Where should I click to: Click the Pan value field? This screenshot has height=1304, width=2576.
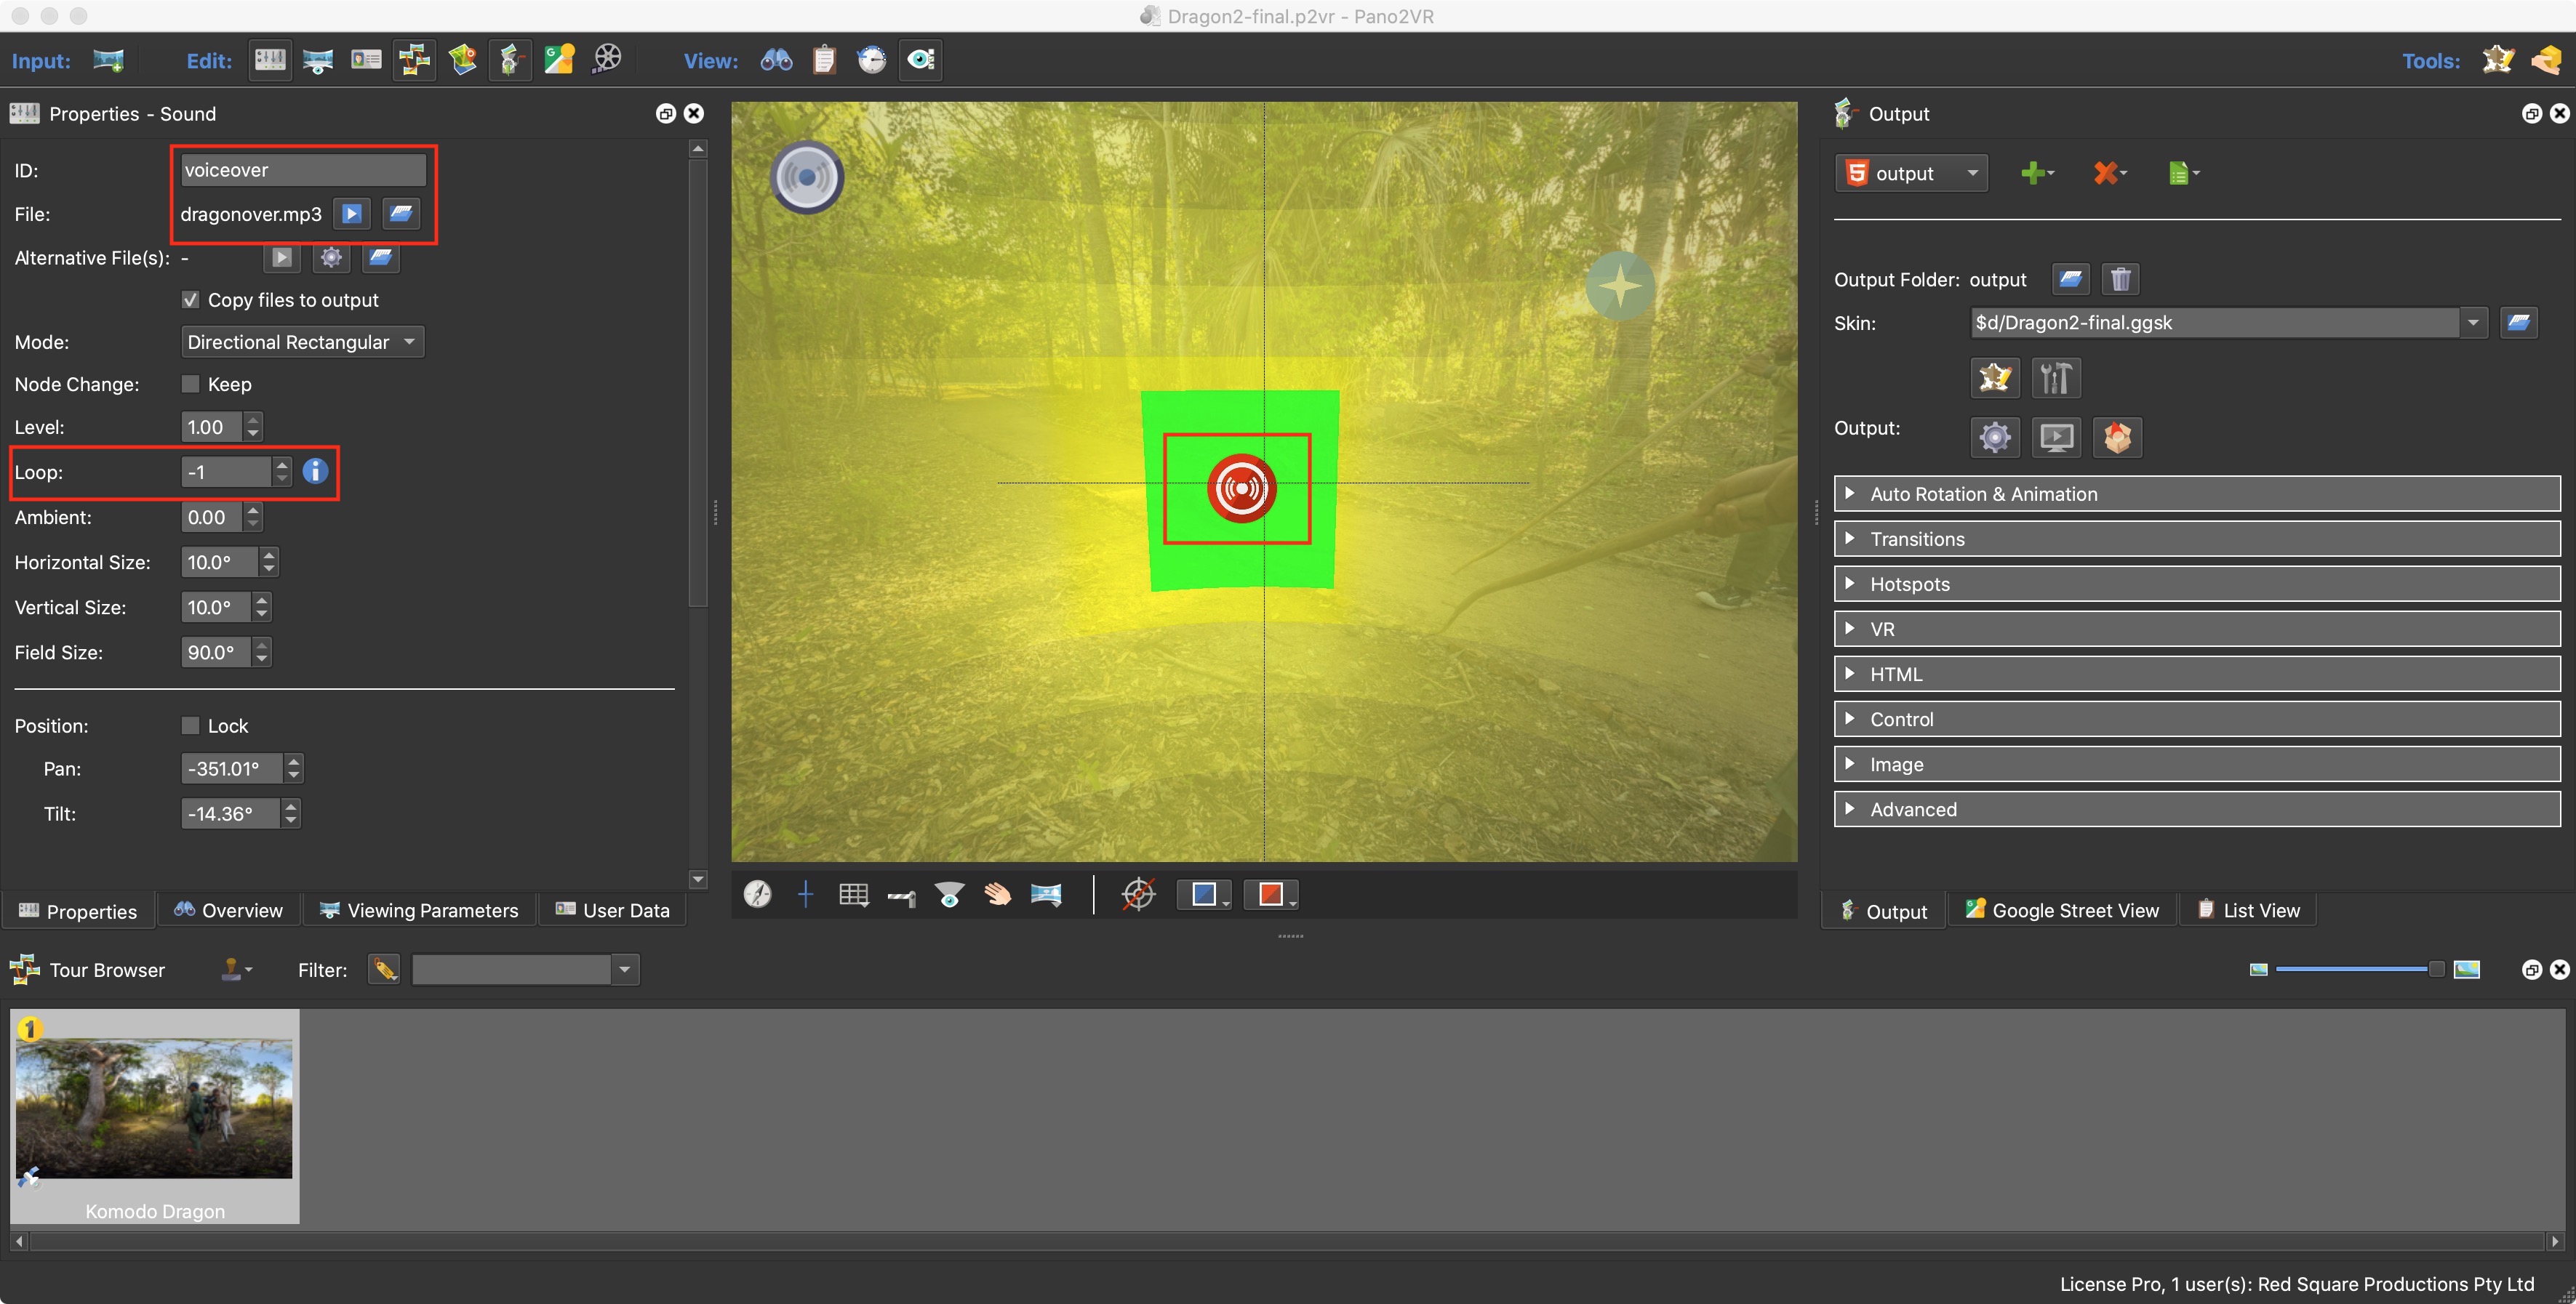(x=231, y=770)
